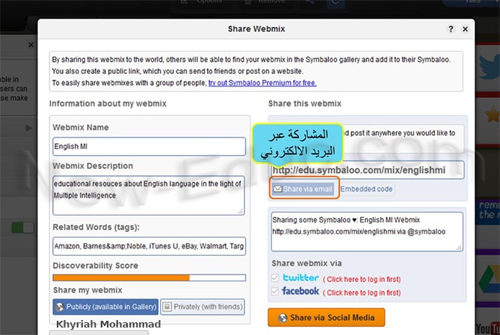Click the Share this webmix heading
This screenshot has width=500, height=335.
click(304, 104)
